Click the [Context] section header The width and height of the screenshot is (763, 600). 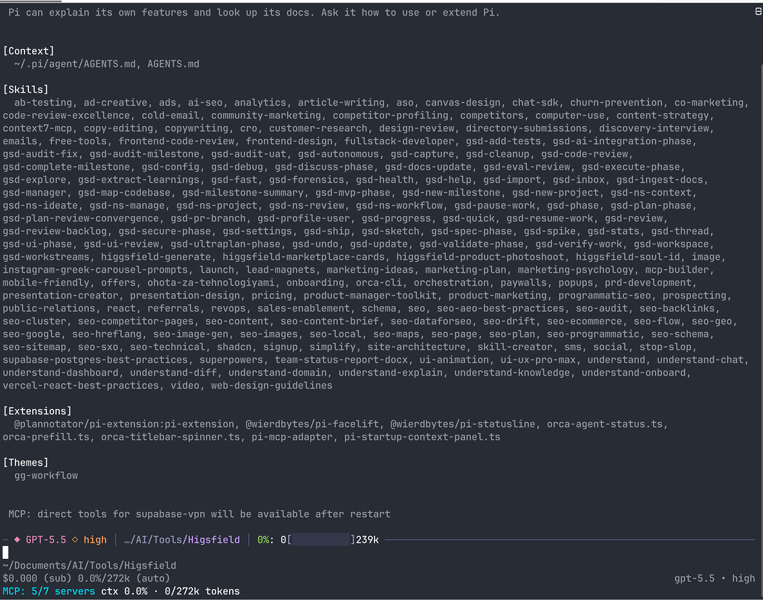pyautogui.click(x=29, y=51)
